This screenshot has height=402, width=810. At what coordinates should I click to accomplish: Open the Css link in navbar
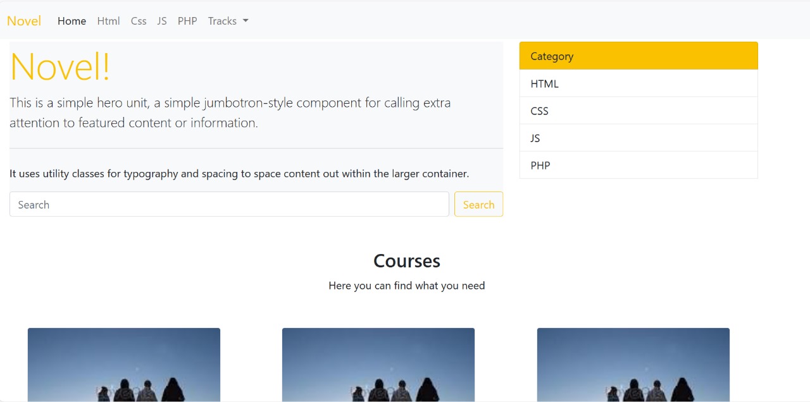coord(139,21)
